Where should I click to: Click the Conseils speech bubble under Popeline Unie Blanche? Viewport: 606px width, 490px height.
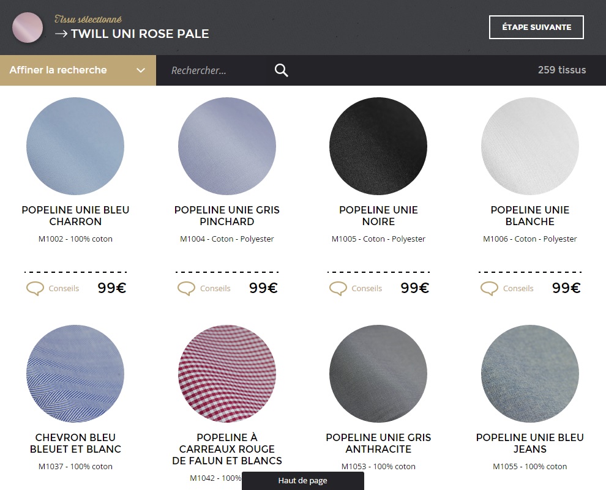[489, 288]
